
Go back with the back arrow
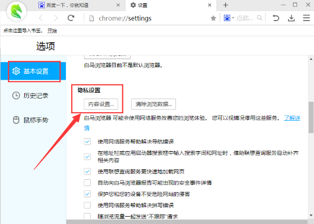(41, 18)
